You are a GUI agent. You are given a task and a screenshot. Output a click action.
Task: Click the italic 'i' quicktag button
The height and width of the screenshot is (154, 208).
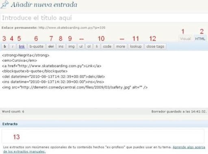(x=13, y=46)
